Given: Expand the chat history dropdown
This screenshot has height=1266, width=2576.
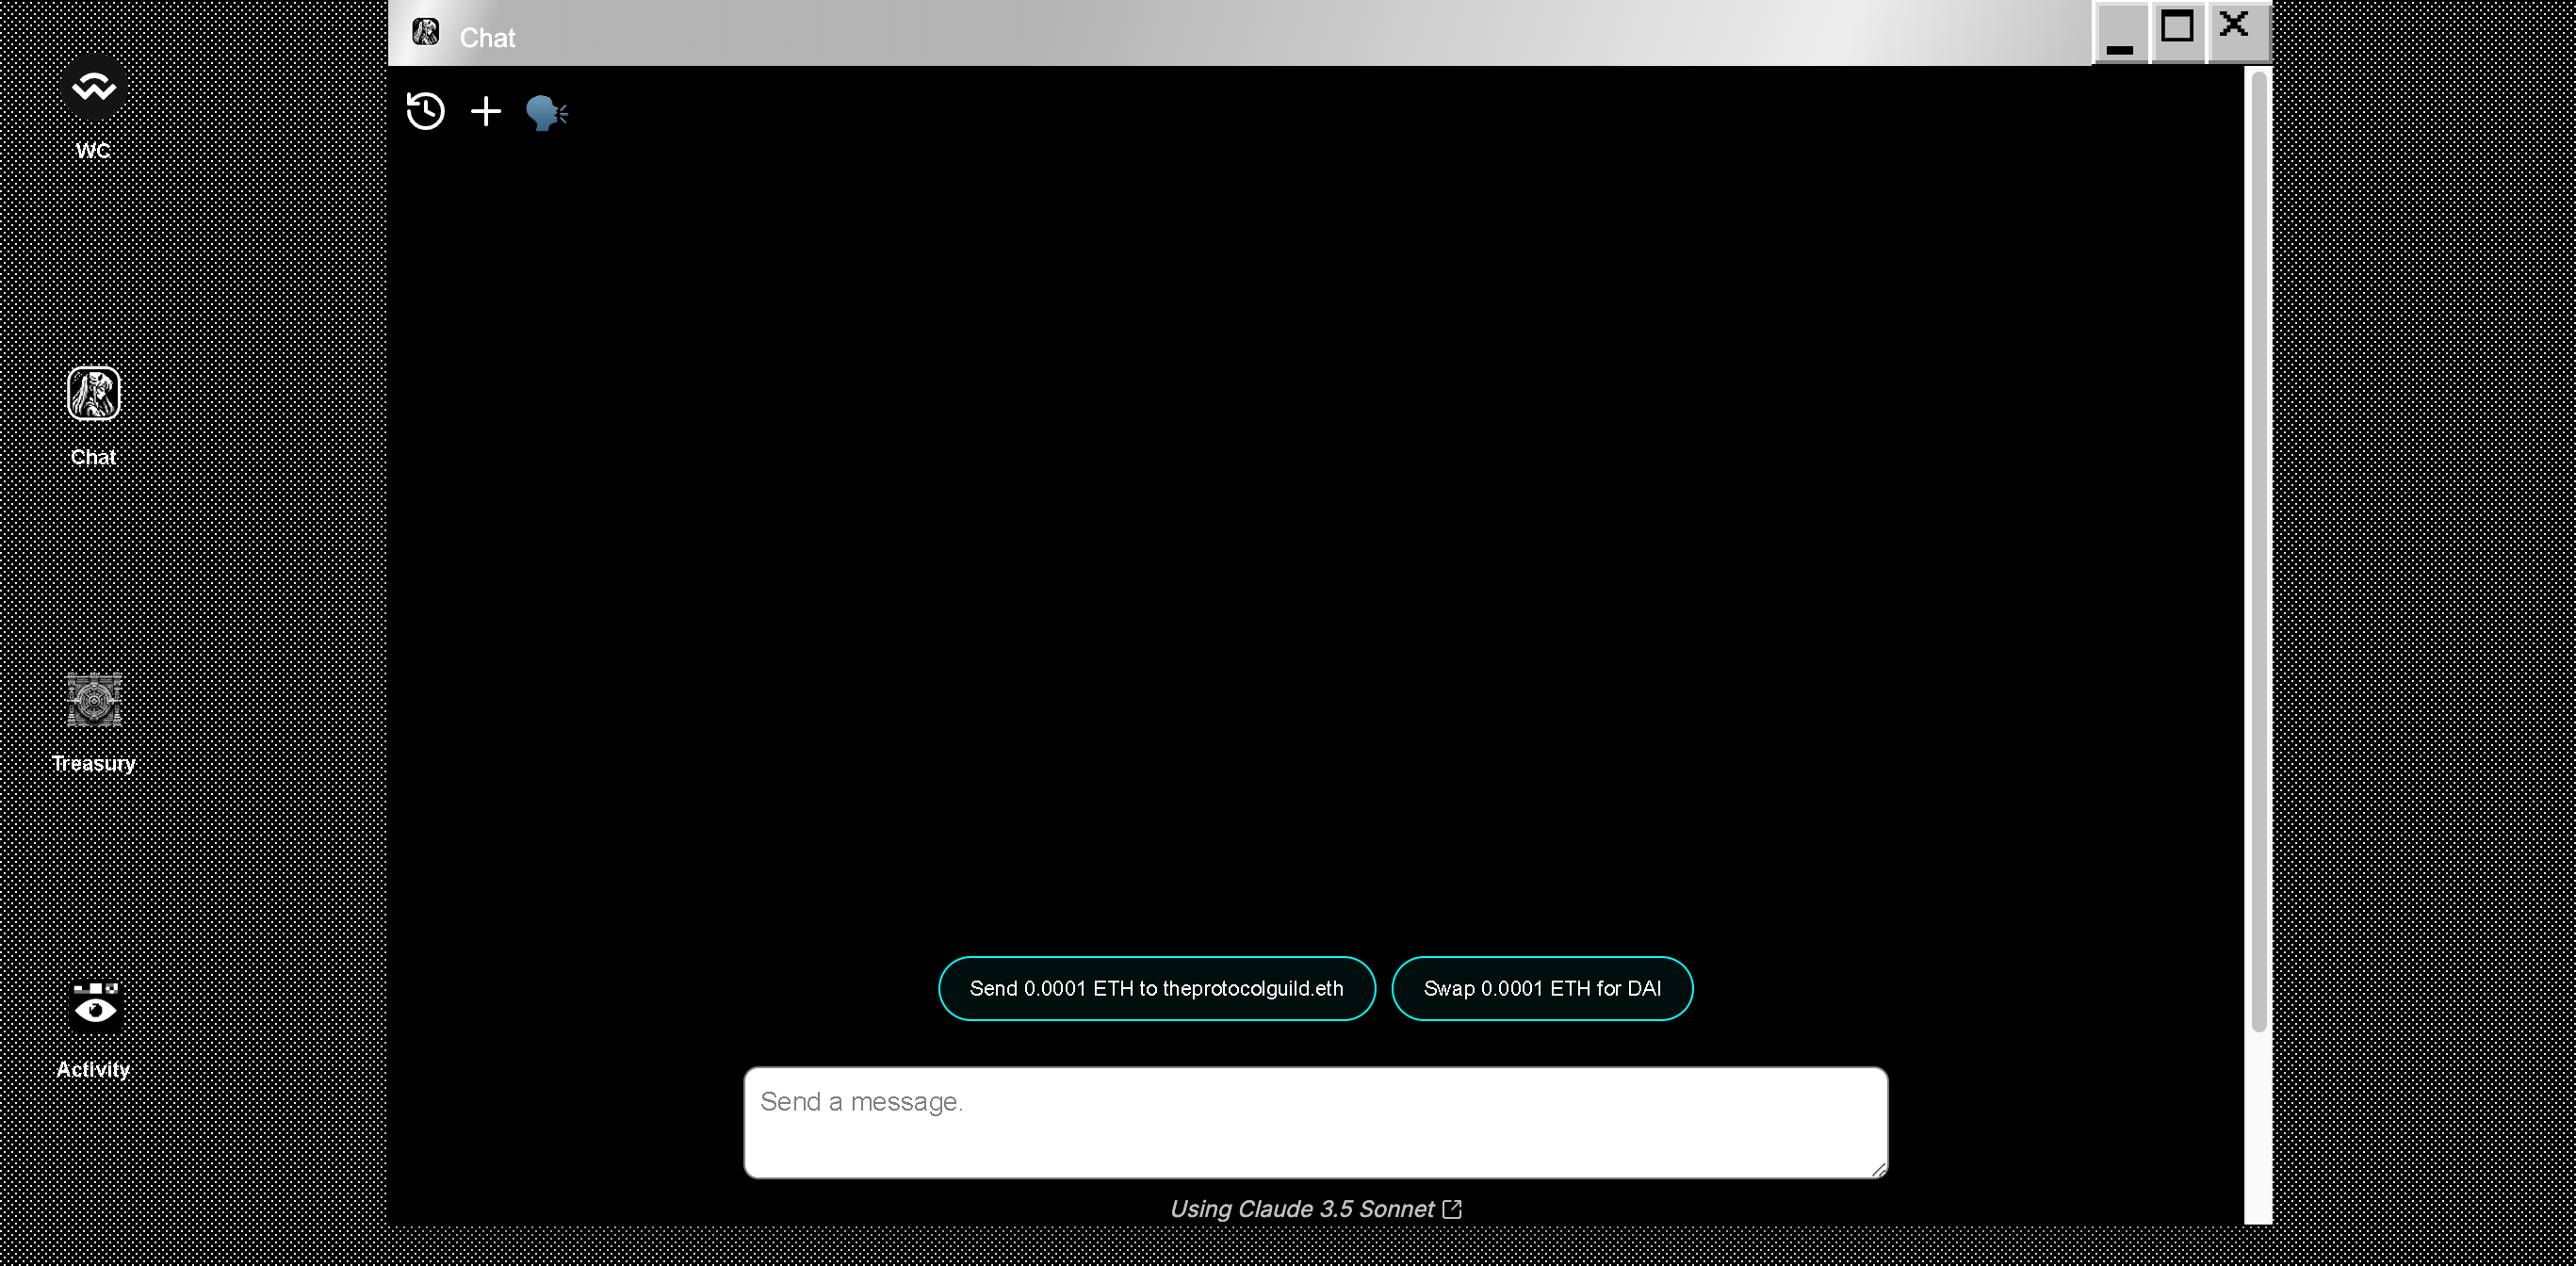Looking at the screenshot, I should pyautogui.click(x=427, y=110).
